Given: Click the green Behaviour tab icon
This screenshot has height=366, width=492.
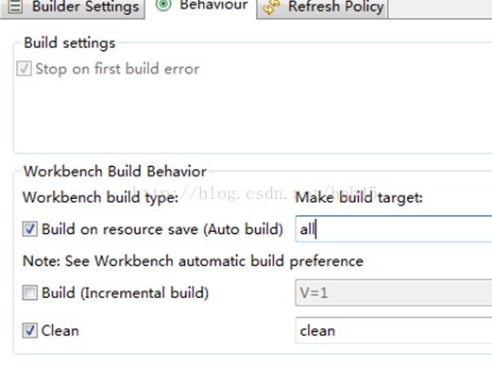Looking at the screenshot, I should point(163,5).
